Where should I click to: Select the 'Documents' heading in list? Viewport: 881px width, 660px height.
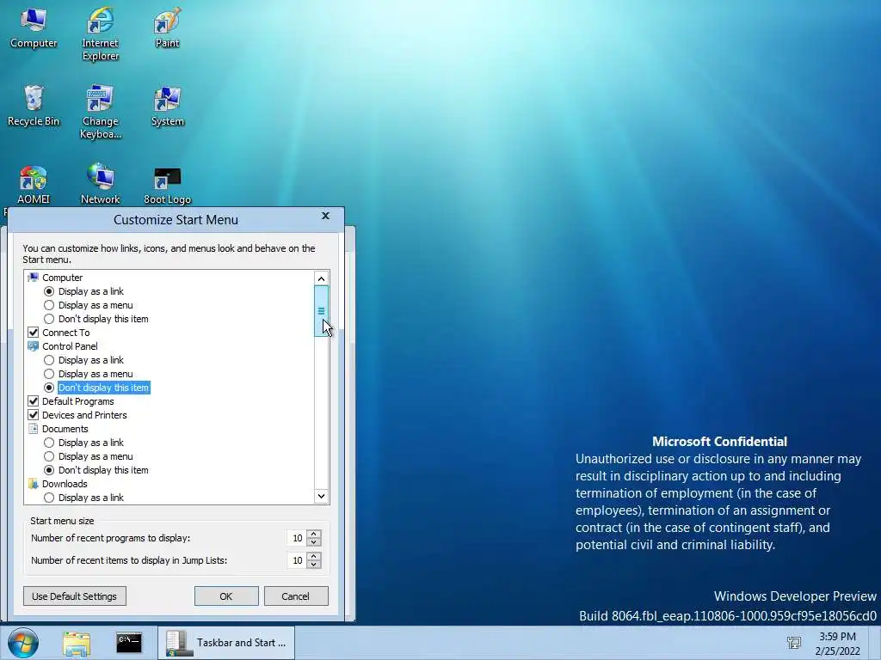tap(65, 429)
